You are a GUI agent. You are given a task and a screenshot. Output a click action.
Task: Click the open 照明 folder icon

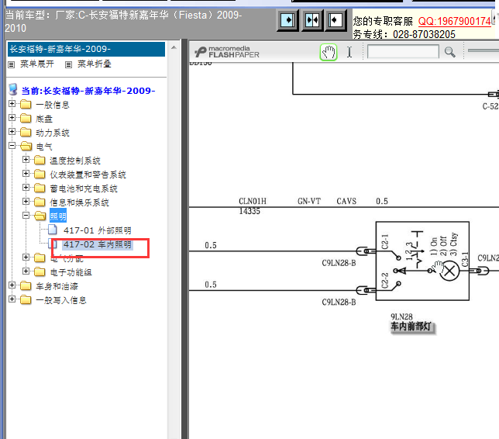tap(40, 216)
